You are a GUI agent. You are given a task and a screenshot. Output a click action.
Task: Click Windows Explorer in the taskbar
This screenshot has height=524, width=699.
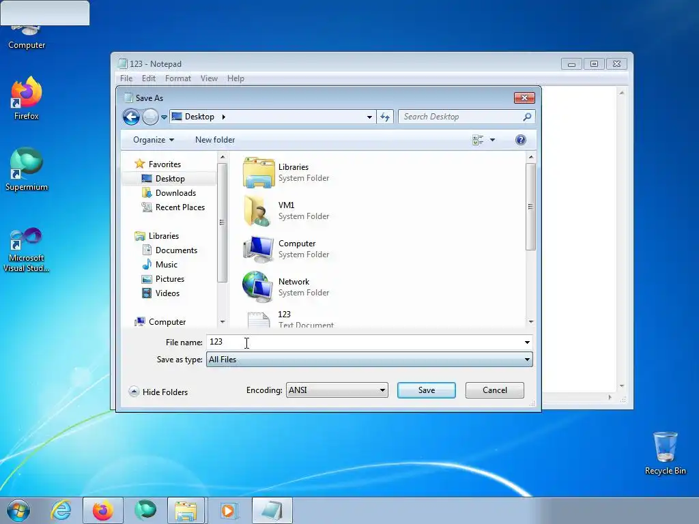point(186,510)
